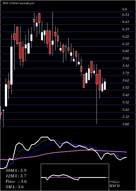Click the '<<Live MACD' label
The image size is (136, 191).
click(115, 184)
